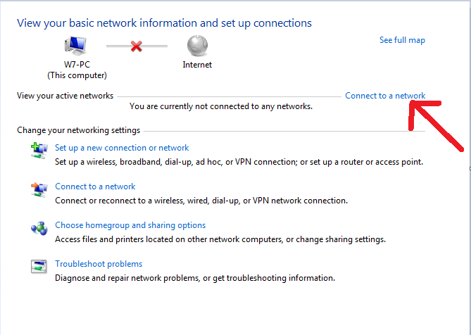Open the Troubleshoot problems link

pyautogui.click(x=99, y=264)
